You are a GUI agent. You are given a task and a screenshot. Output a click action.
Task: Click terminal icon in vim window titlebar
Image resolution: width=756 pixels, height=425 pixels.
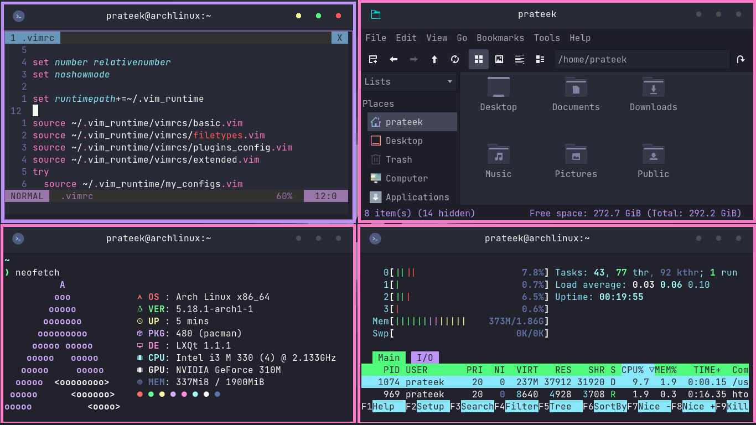(19, 16)
